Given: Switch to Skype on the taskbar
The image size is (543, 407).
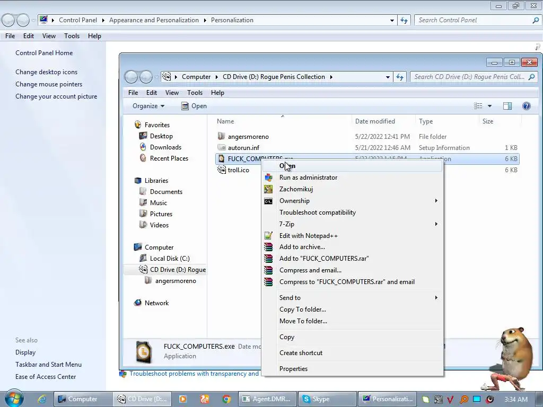Looking at the screenshot, I should pos(327,399).
